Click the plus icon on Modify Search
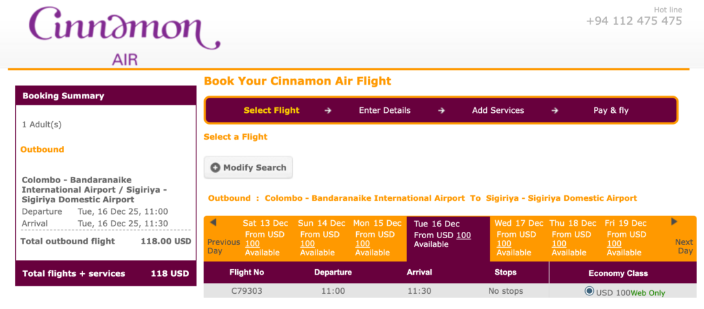704x309 pixels. (x=215, y=167)
